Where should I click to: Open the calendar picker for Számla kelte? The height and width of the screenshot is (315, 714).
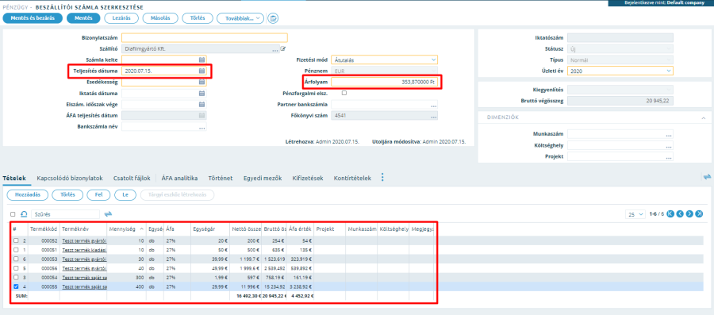202,60
